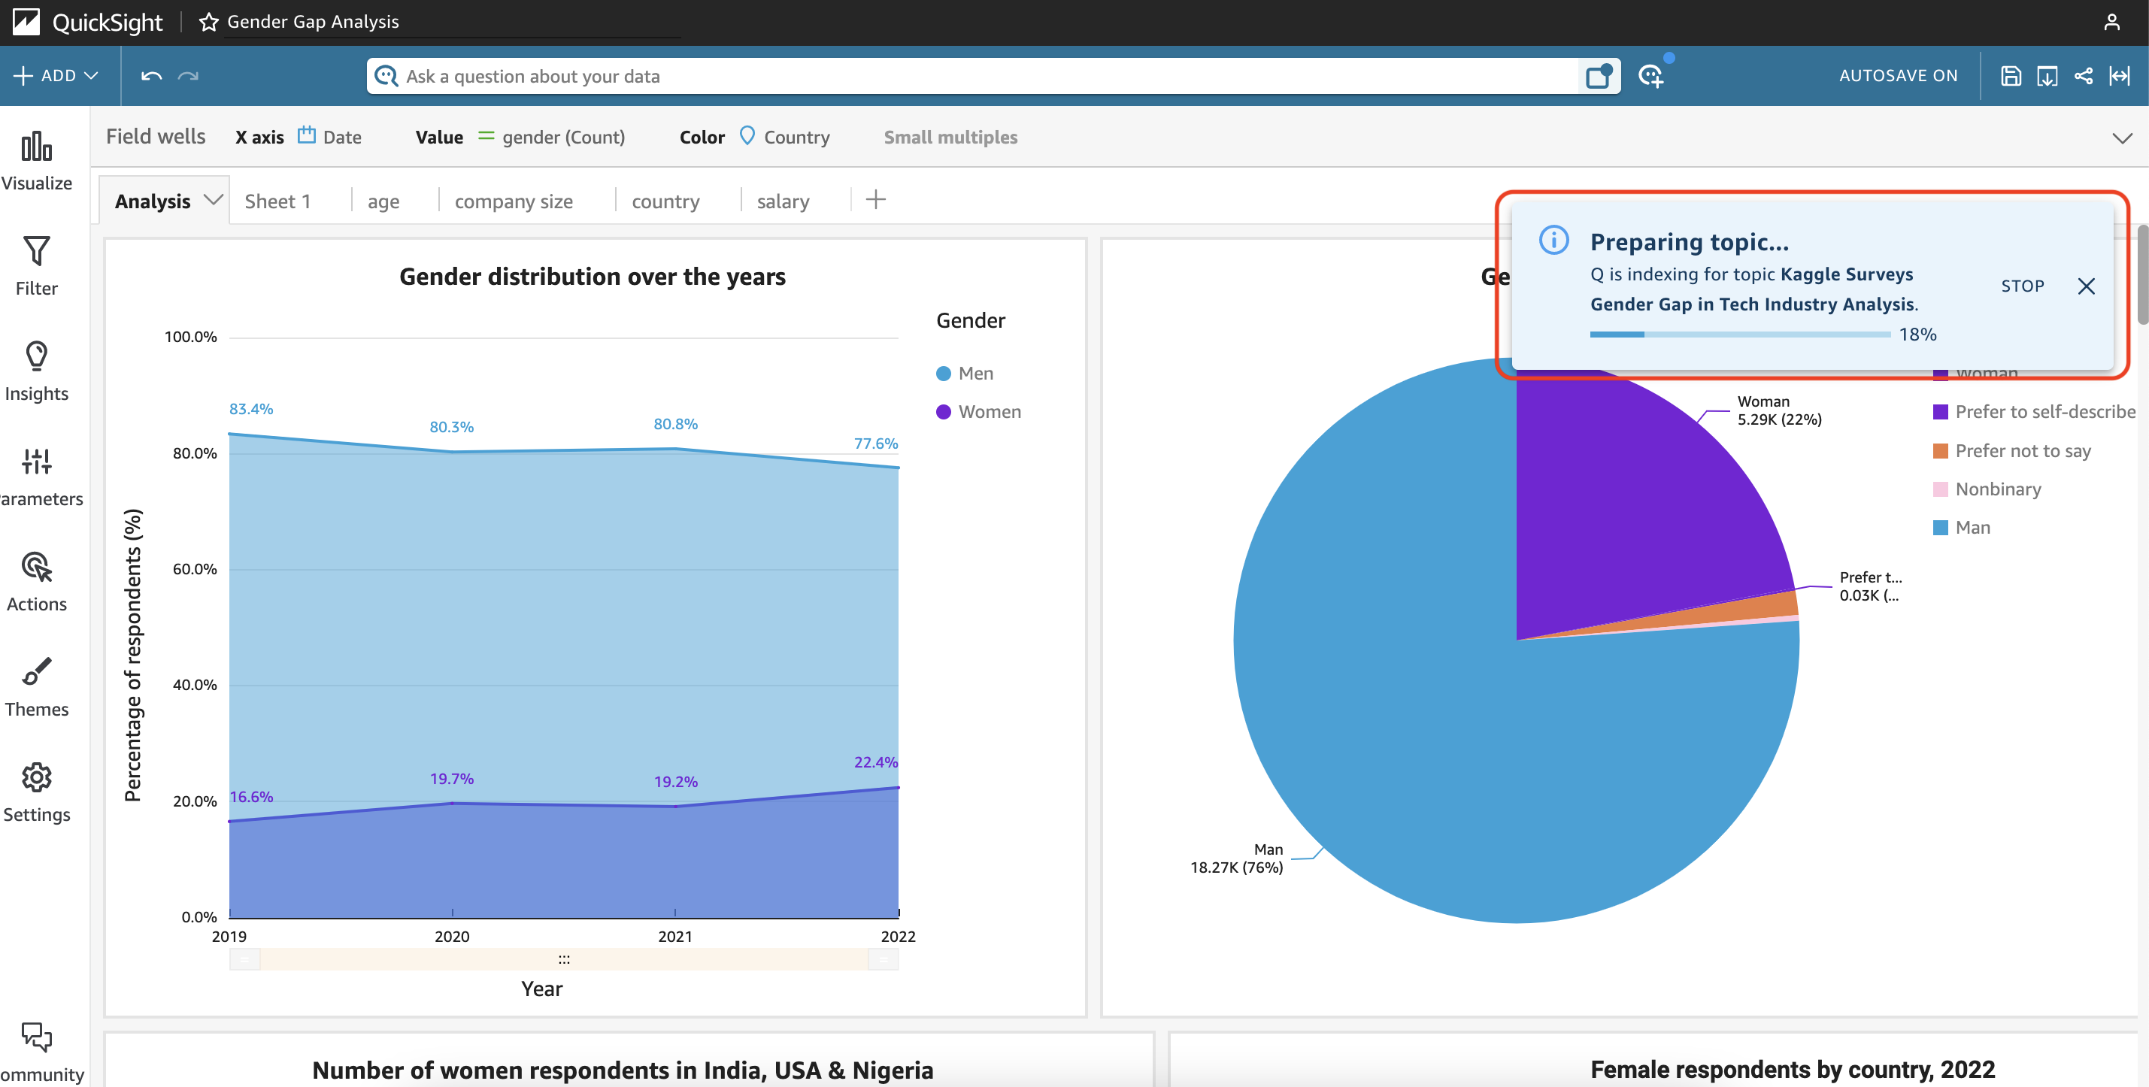Click the Year range slider under chart
Viewport: 2149px width, 1087px height.
[564, 959]
